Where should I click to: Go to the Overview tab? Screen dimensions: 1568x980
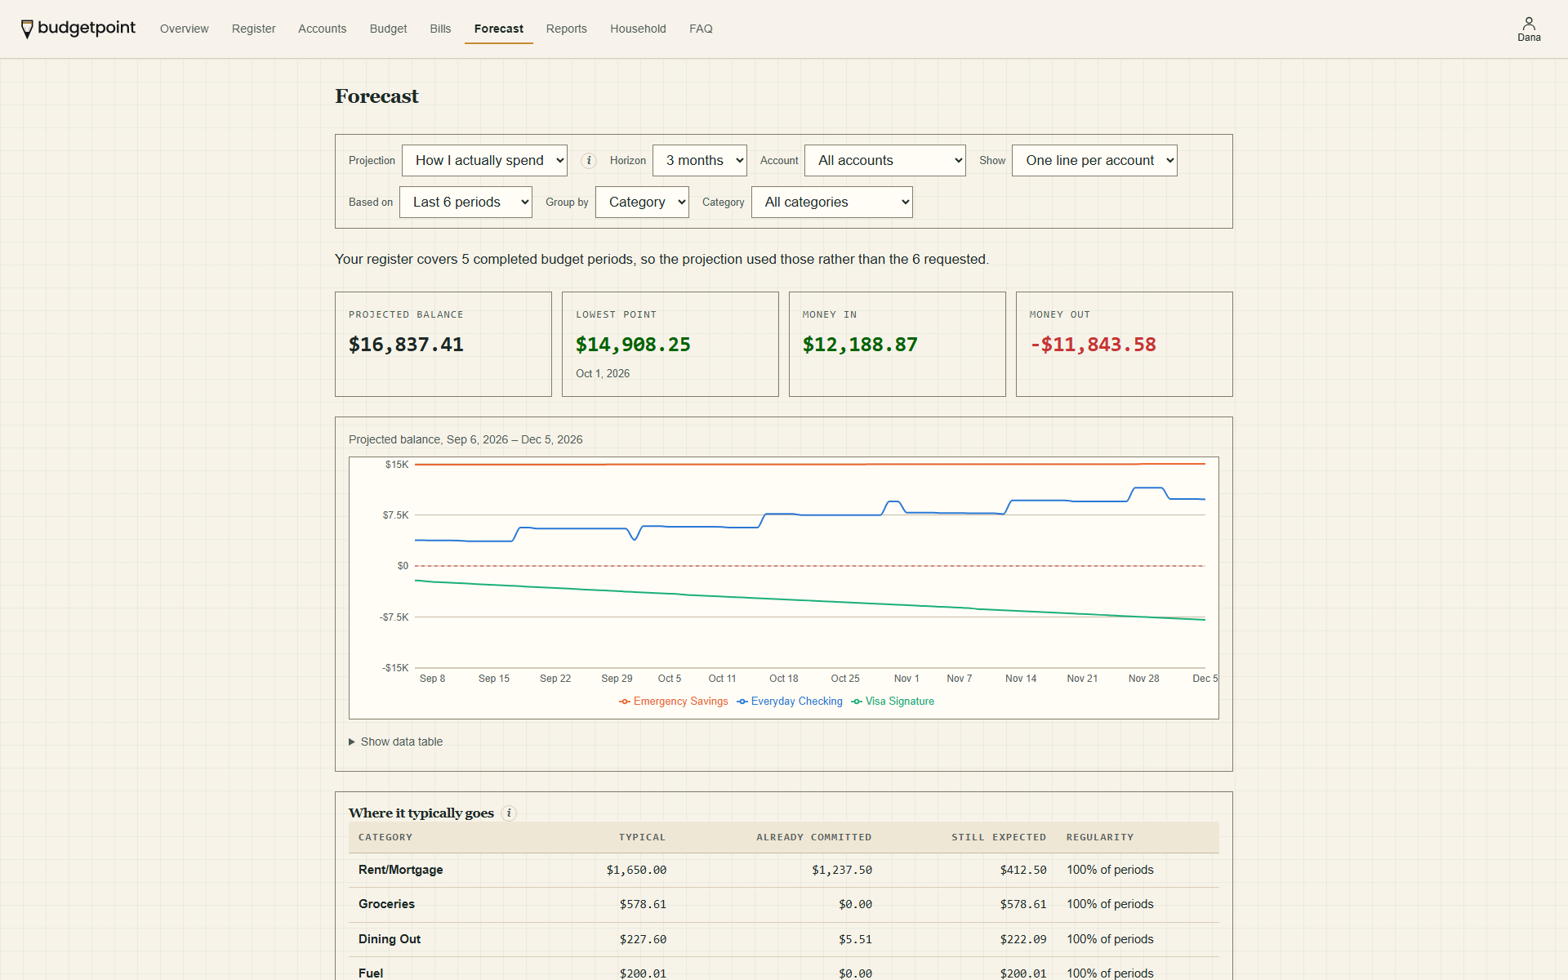[x=185, y=29]
